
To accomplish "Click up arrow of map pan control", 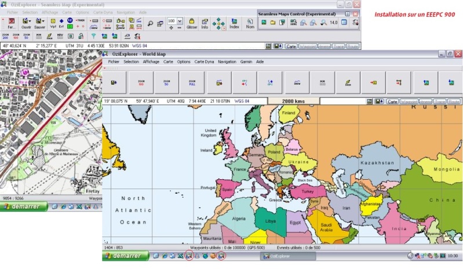I will tap(218, 19).
